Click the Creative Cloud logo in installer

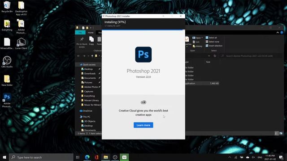tap(143, 102)
